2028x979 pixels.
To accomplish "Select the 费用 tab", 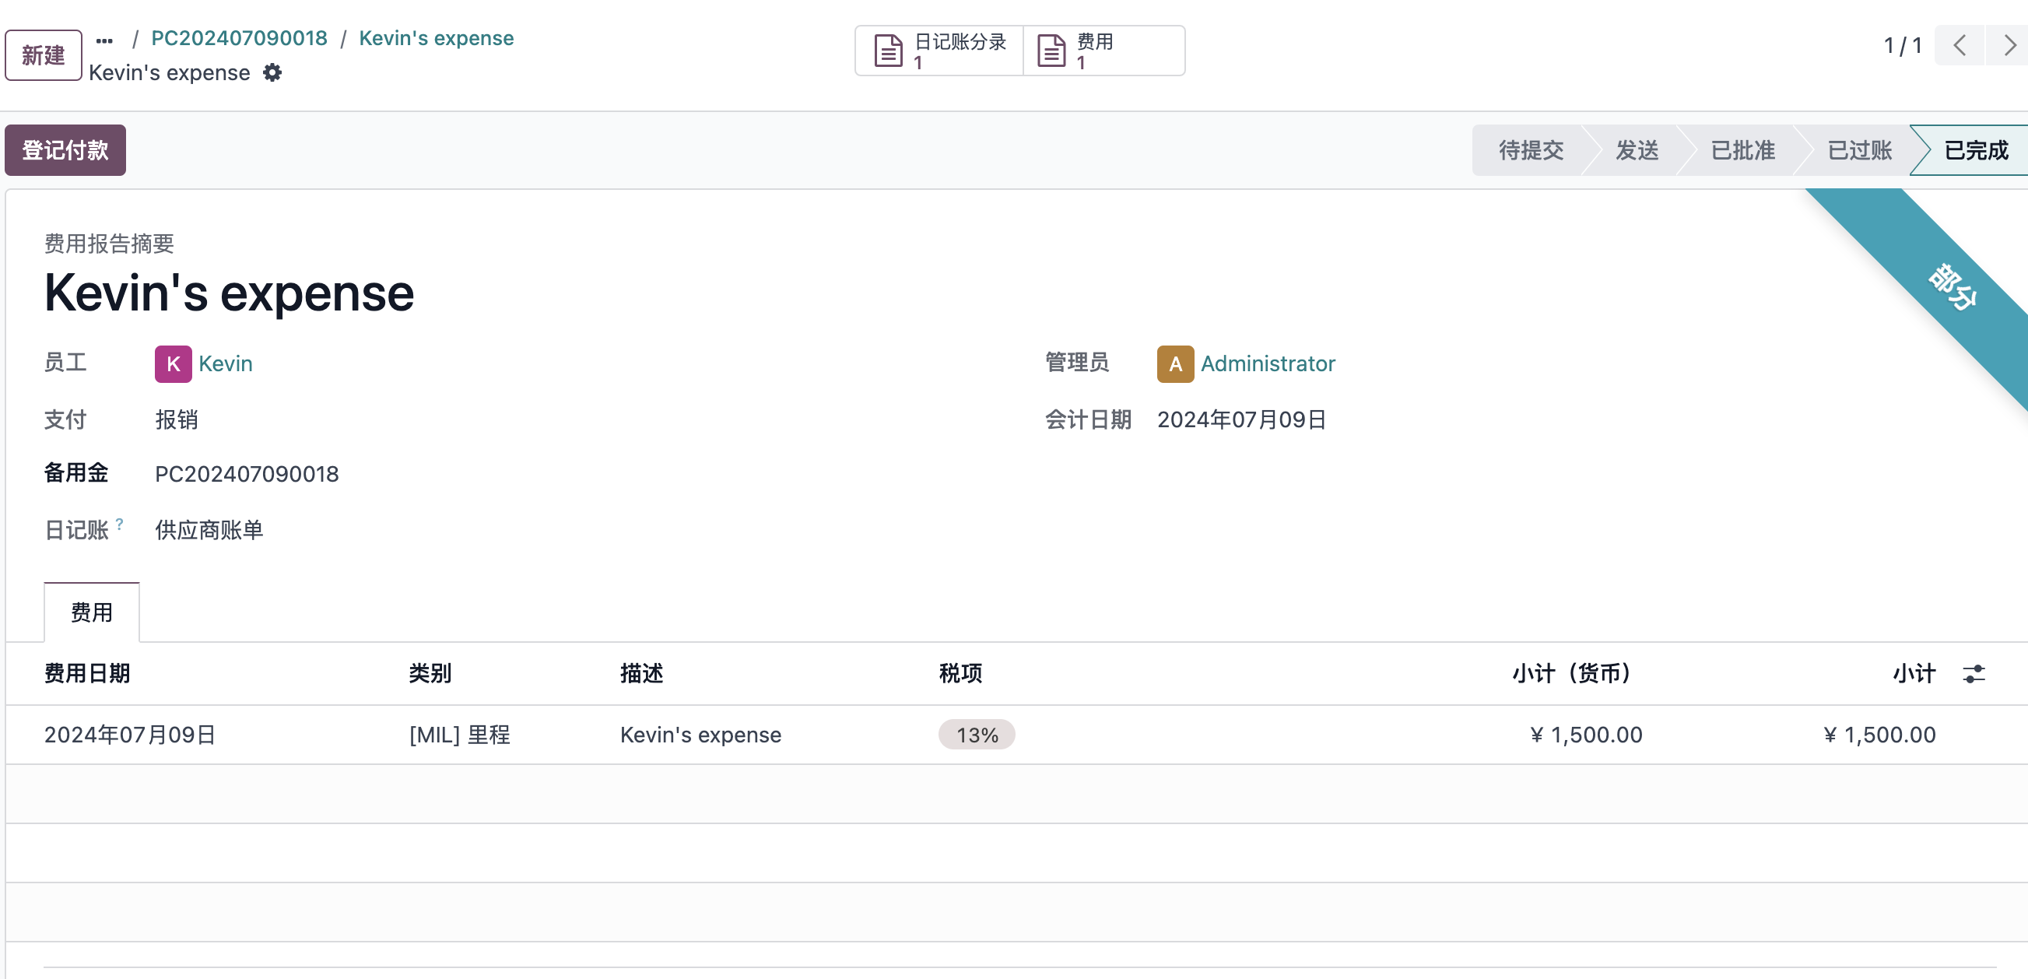I will pyautogui.click(x=92, y=612).
